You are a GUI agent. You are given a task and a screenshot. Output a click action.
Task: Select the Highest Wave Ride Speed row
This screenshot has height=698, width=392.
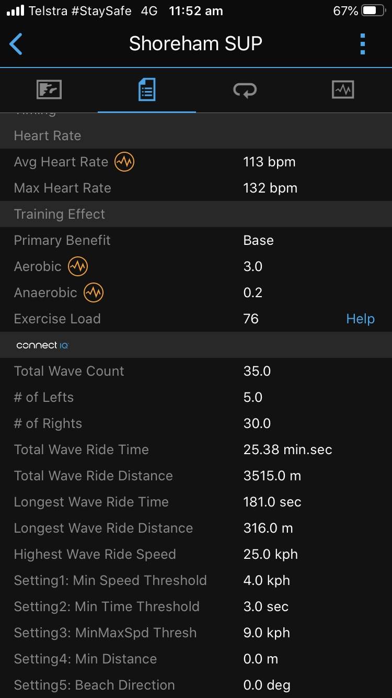click(195, 554)
